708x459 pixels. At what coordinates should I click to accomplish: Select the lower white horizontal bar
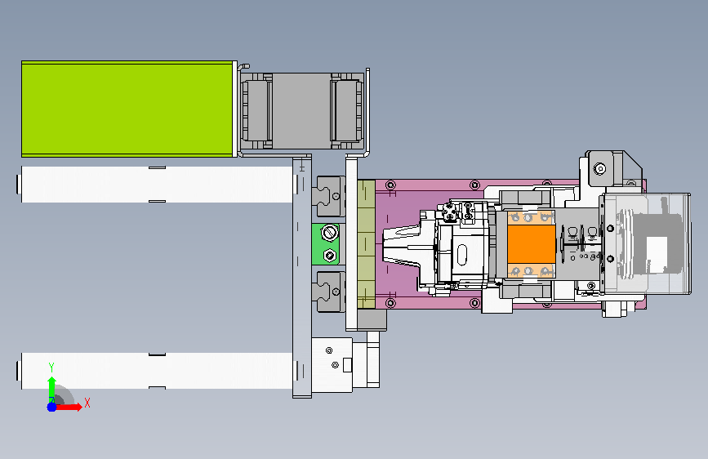click(x=156, y=371)
